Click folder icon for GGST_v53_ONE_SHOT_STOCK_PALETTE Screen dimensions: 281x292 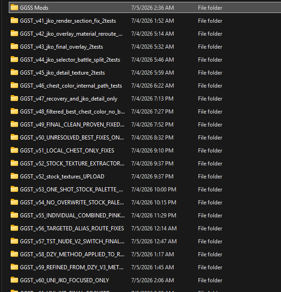click(14, 189)
